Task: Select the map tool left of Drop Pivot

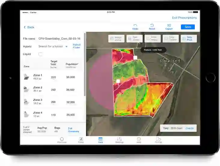Action: pyautogui.click(x=171, y=38)
